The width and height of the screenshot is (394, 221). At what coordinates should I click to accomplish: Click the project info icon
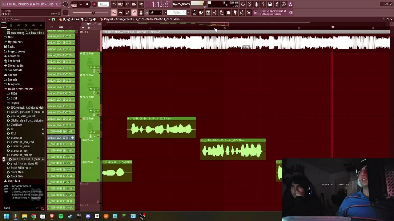(x=283, y=4)
